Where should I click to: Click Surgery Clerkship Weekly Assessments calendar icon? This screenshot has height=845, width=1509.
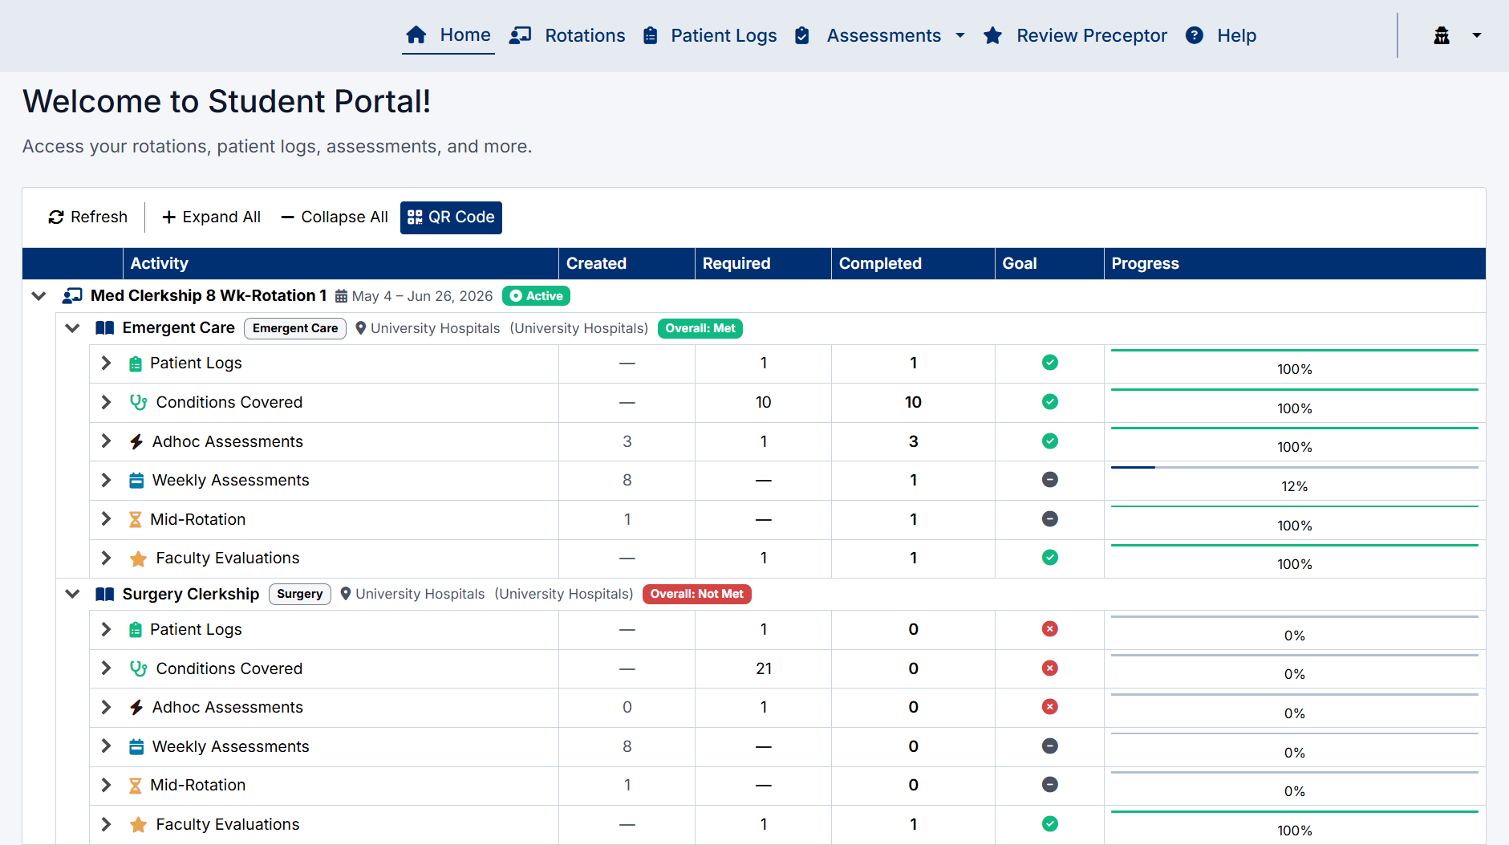coord(136,747)
